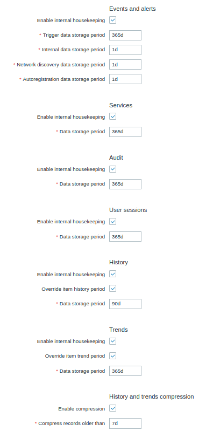The image size is (206, 431).
Task: Edit Audit data storage period input
Action: tap(125, 184)
